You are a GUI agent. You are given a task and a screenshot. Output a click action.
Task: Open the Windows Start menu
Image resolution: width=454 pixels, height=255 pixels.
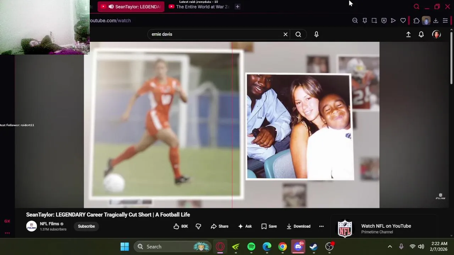[x=124, y=246]
